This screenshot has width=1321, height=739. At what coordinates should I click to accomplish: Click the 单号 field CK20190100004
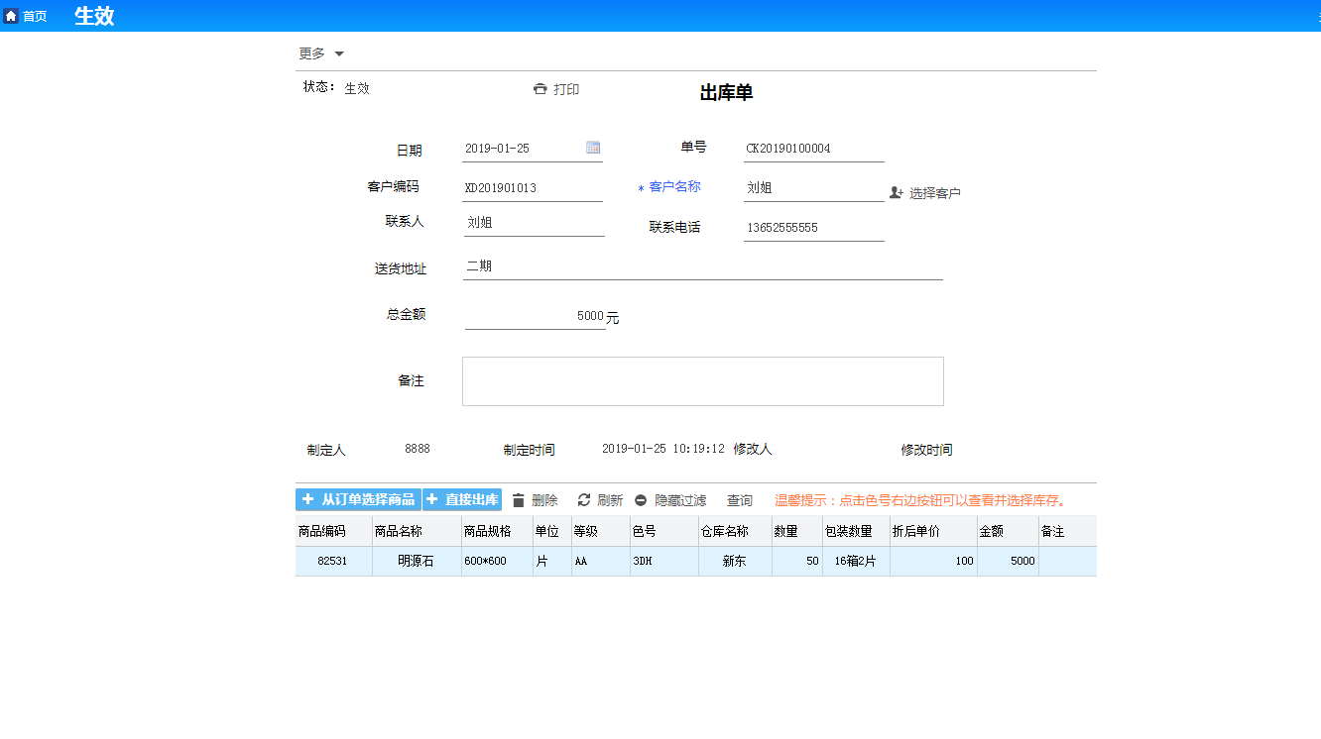coord(814,149)
